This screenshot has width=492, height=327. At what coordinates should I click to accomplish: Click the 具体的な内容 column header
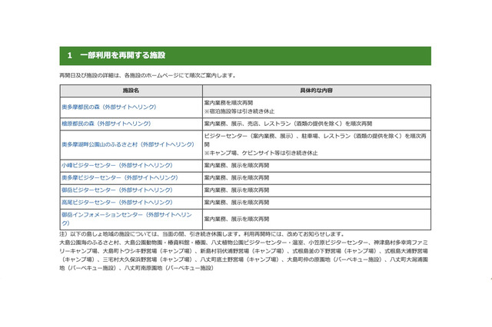pyautogui.click(x=316, y=91)
